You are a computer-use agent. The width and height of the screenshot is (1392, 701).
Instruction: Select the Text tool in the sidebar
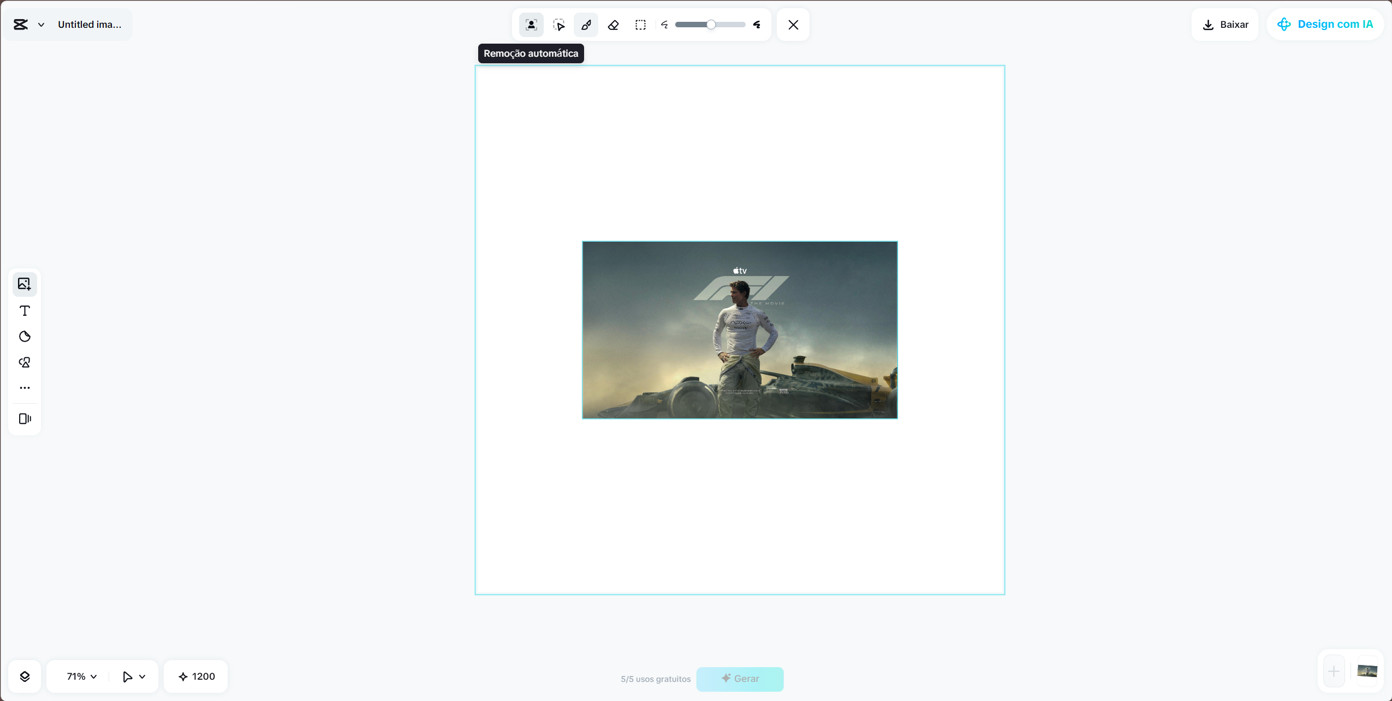(x=25, y=310)
